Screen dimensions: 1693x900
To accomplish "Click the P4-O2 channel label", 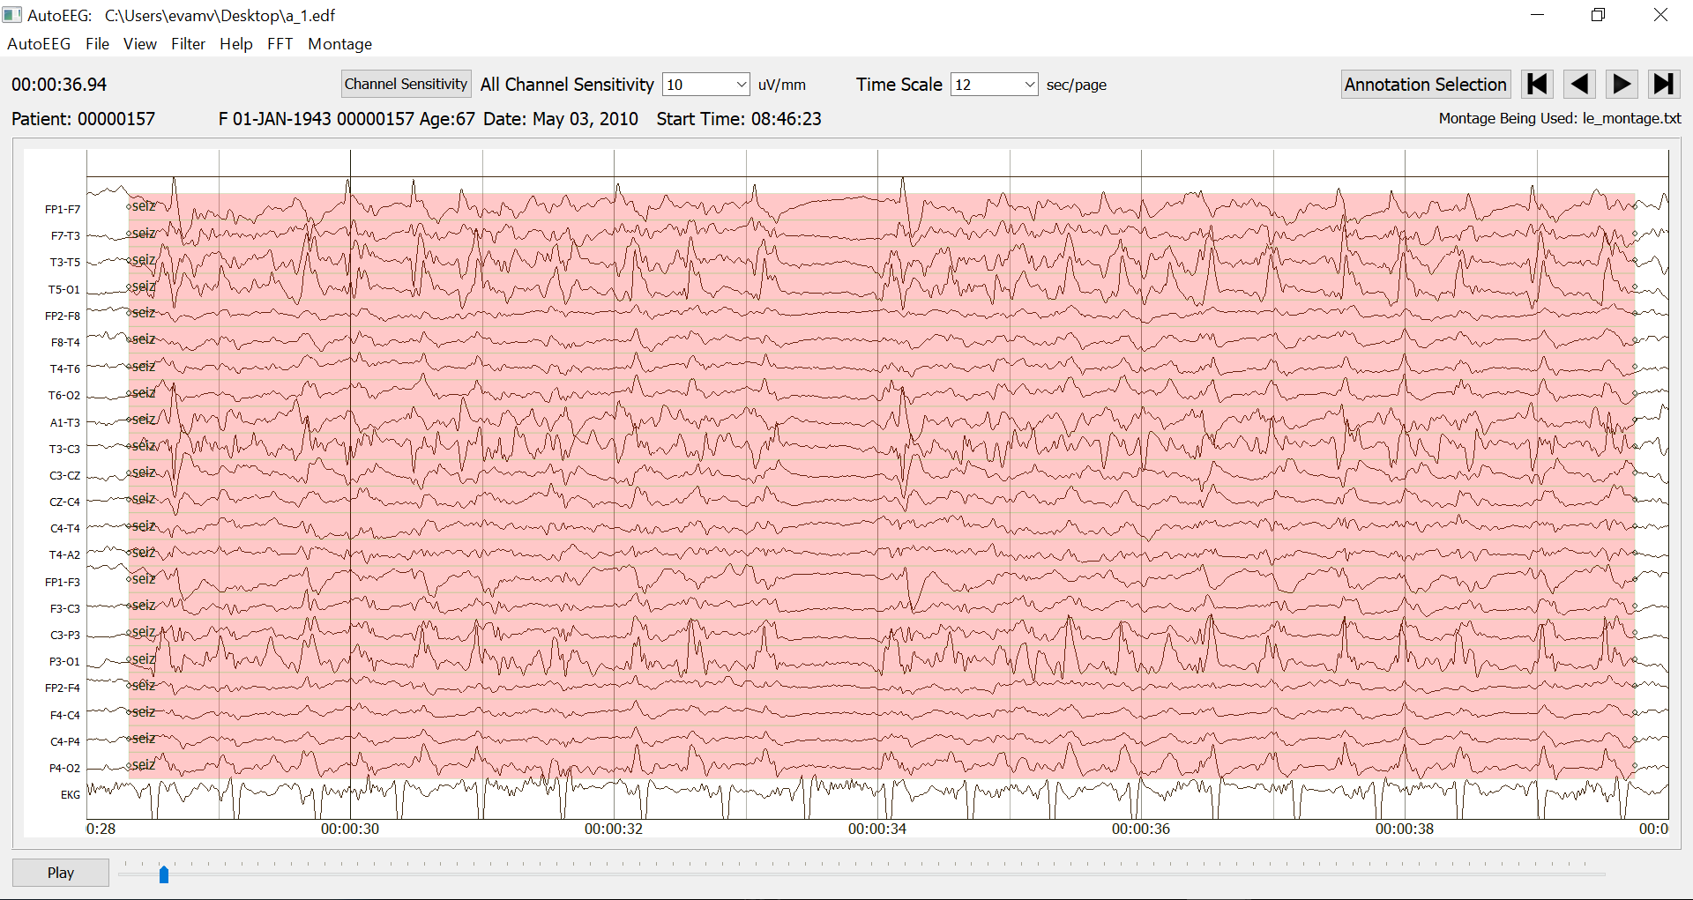I will pos(64,769).
